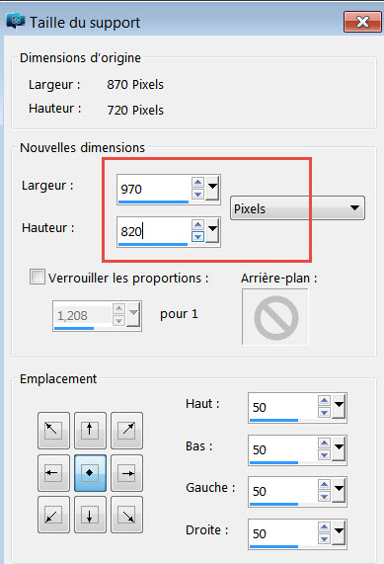
Task: Open the Arrière-plan color swatch
Action: tap(275, 317)
